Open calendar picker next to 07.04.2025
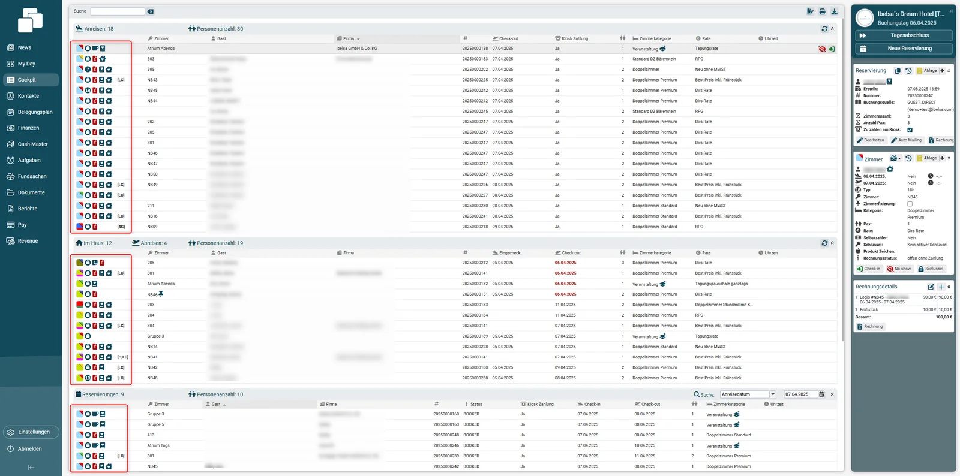This screenshot has height=476, width=960. coord(821,394)
